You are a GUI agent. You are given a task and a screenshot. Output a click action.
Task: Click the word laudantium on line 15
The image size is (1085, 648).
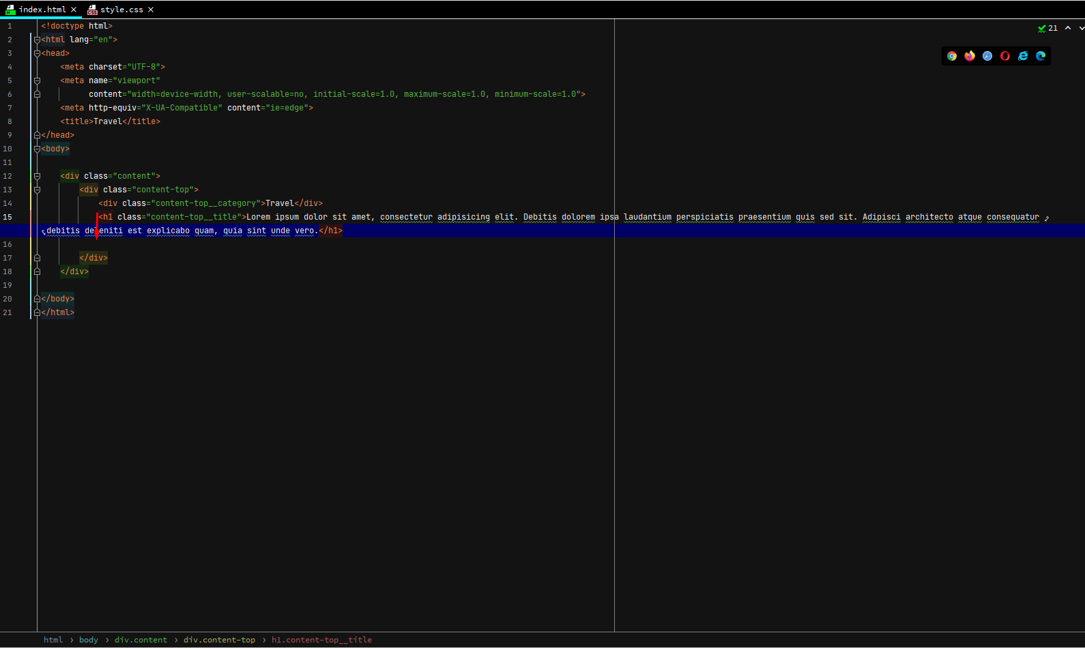[648, 217]
